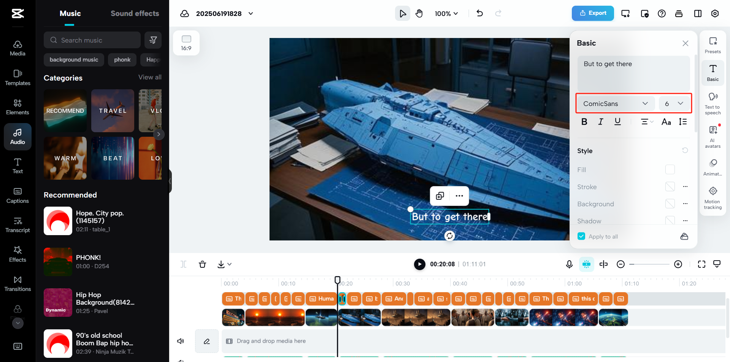Open the font size dropdown
This screenshot has width=730, height=362.
click(674, 103)
